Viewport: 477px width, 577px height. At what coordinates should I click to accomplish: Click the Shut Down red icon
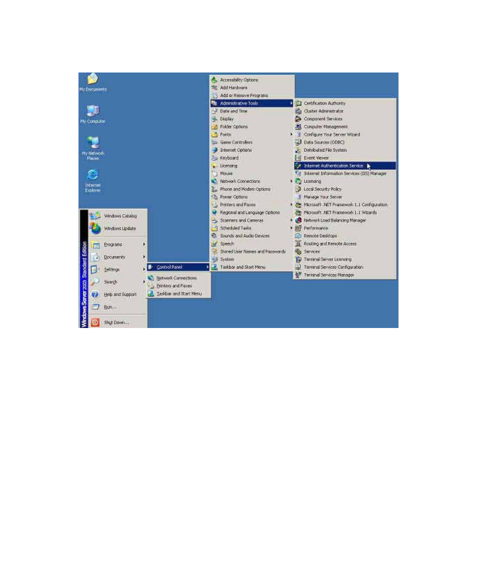pyautogui.click(x=95, y=322)
